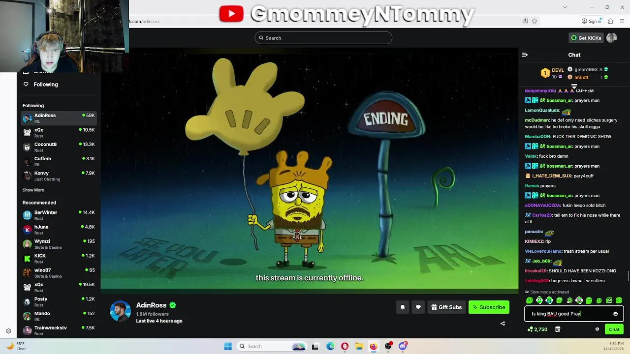The width and height of the screenshot is (630, 354).
Task: Click the green Subscribe button
Action: [x=489, y=307]
